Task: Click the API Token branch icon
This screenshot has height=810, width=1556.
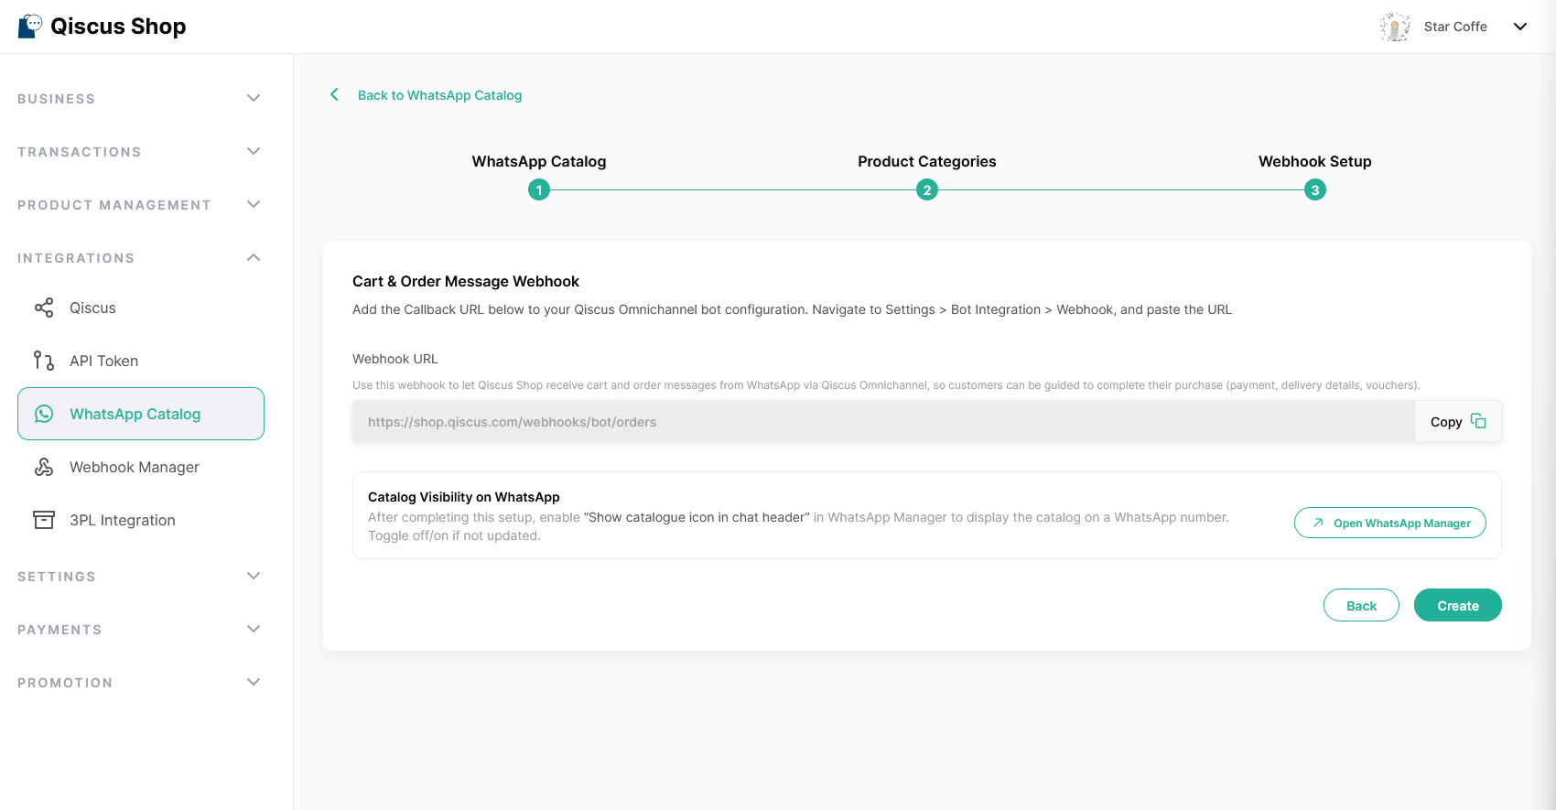Action: click(44, 361)
